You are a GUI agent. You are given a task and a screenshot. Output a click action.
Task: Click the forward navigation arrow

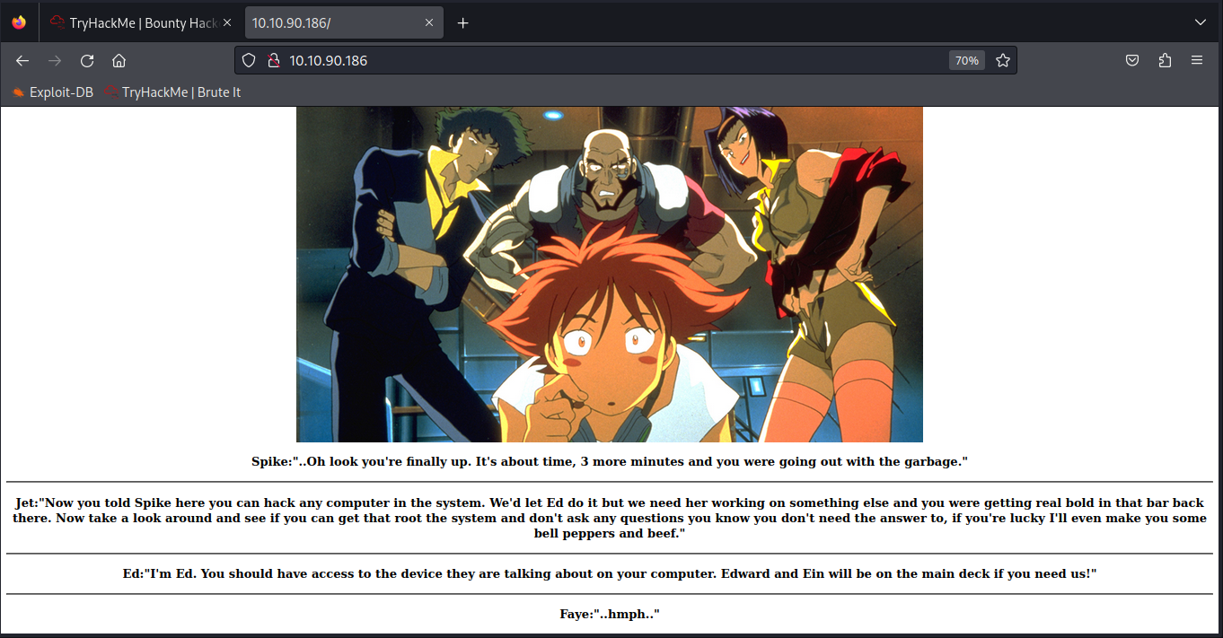[55, 60]
